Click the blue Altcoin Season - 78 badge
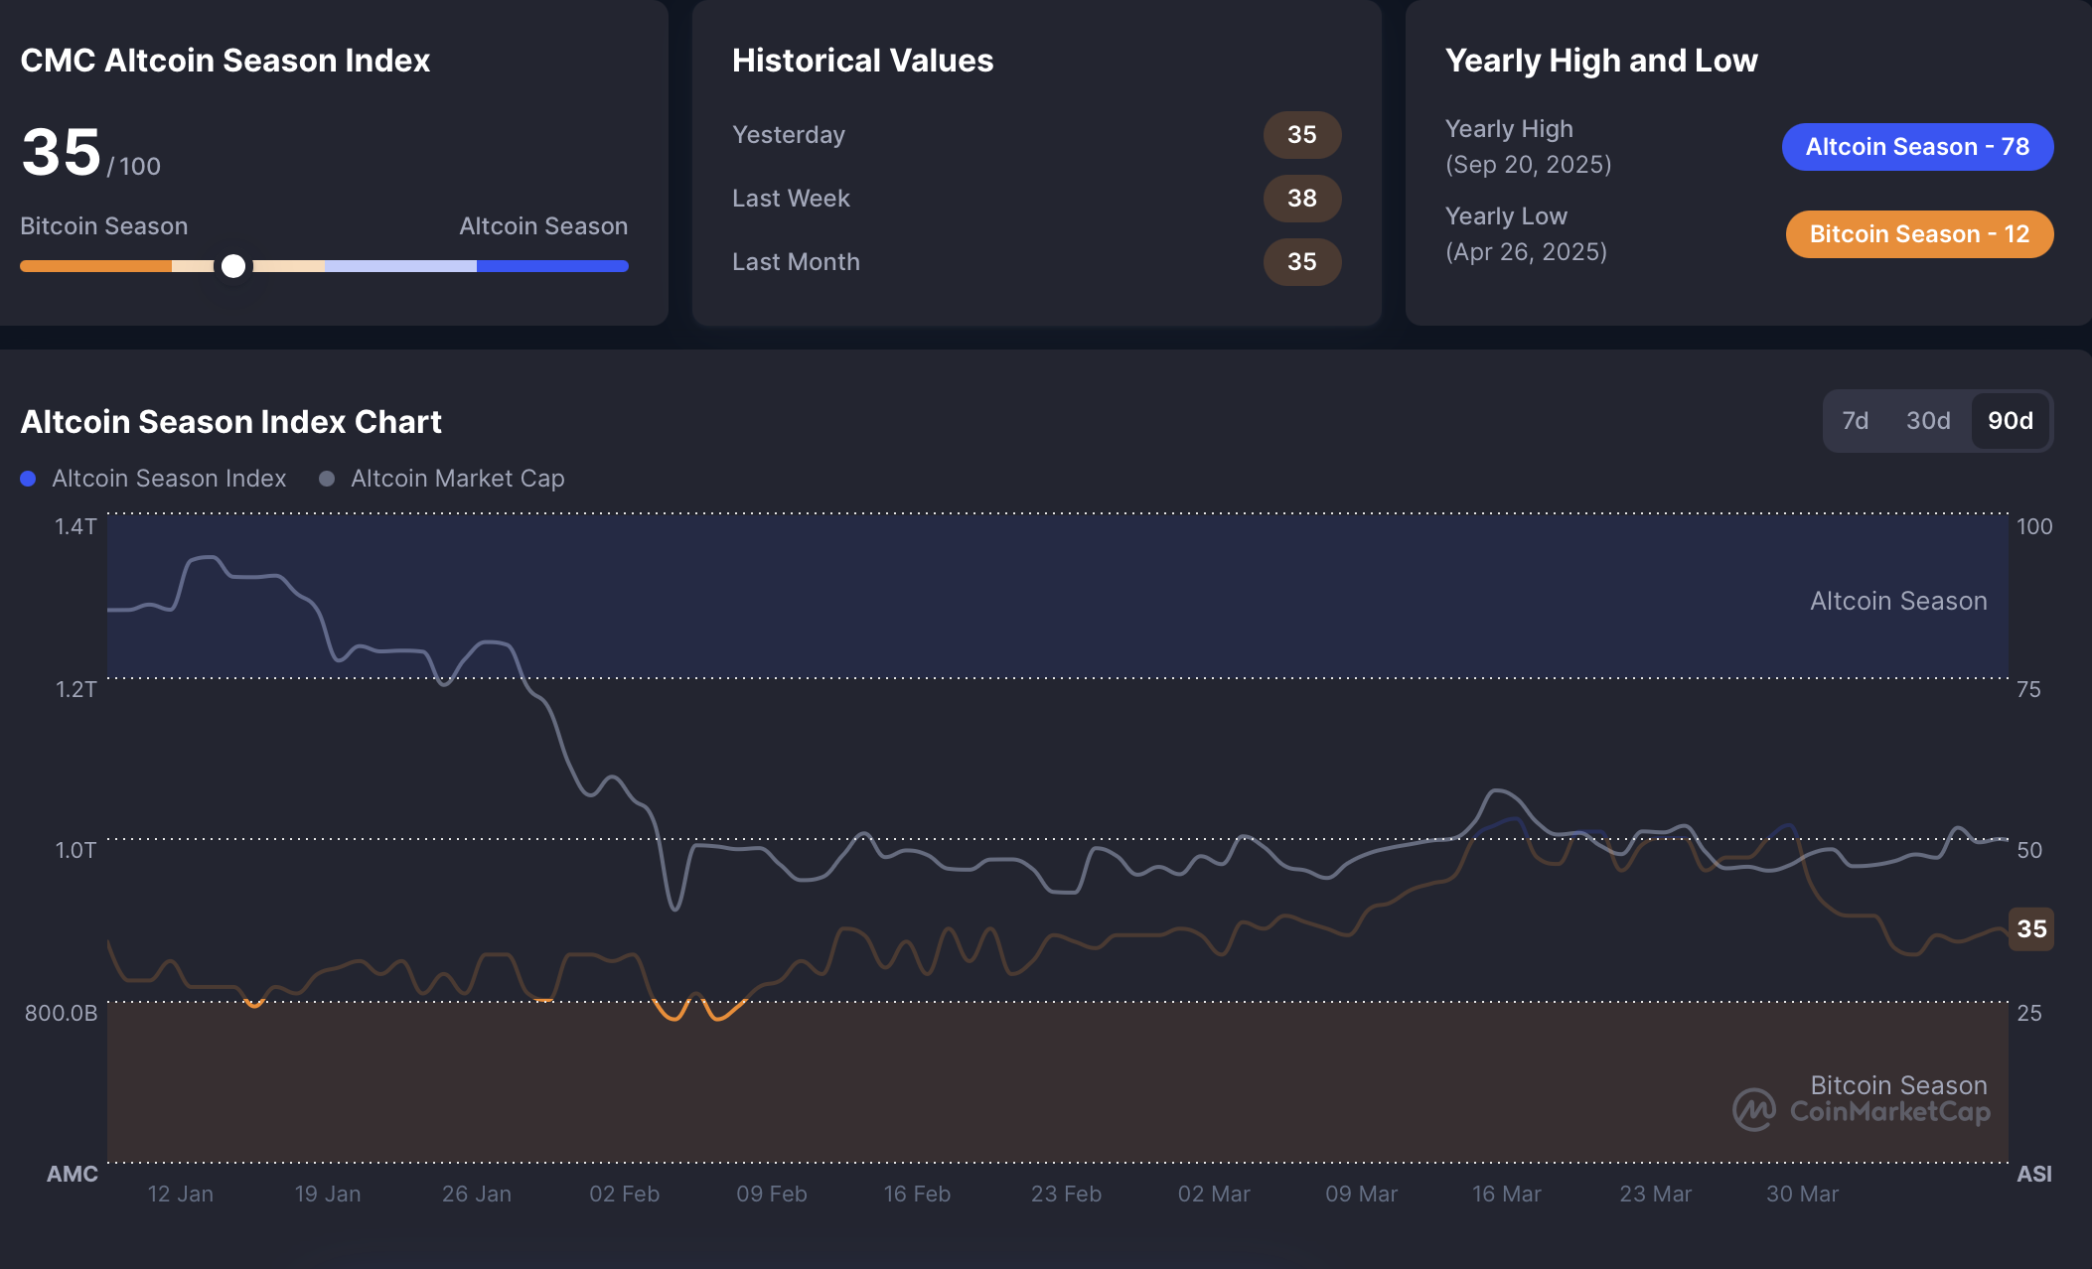The image size is (2092, 1269). point(1917,147)
